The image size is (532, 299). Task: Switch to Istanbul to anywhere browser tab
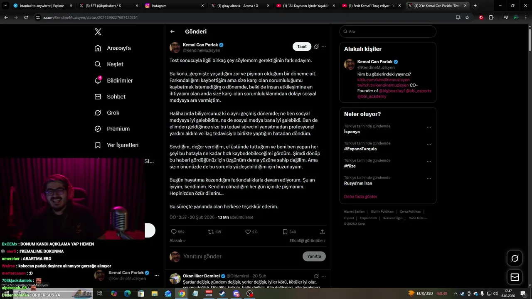point(43,6)
